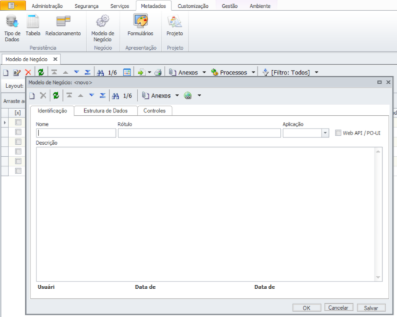
Task: Expand dropdown next to globe icon
Action: [199, 95]
